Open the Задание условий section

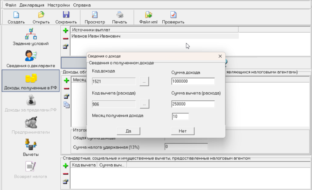[x=30, y=37]
